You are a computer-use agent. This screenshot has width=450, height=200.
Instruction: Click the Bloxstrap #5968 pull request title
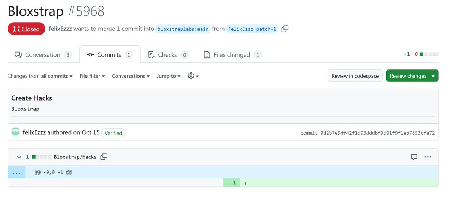56,11
